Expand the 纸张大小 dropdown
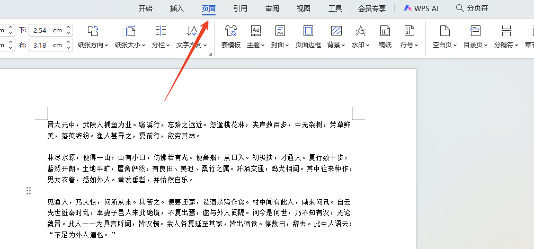This screenshot has width=534, height=249. pos(144,45)
